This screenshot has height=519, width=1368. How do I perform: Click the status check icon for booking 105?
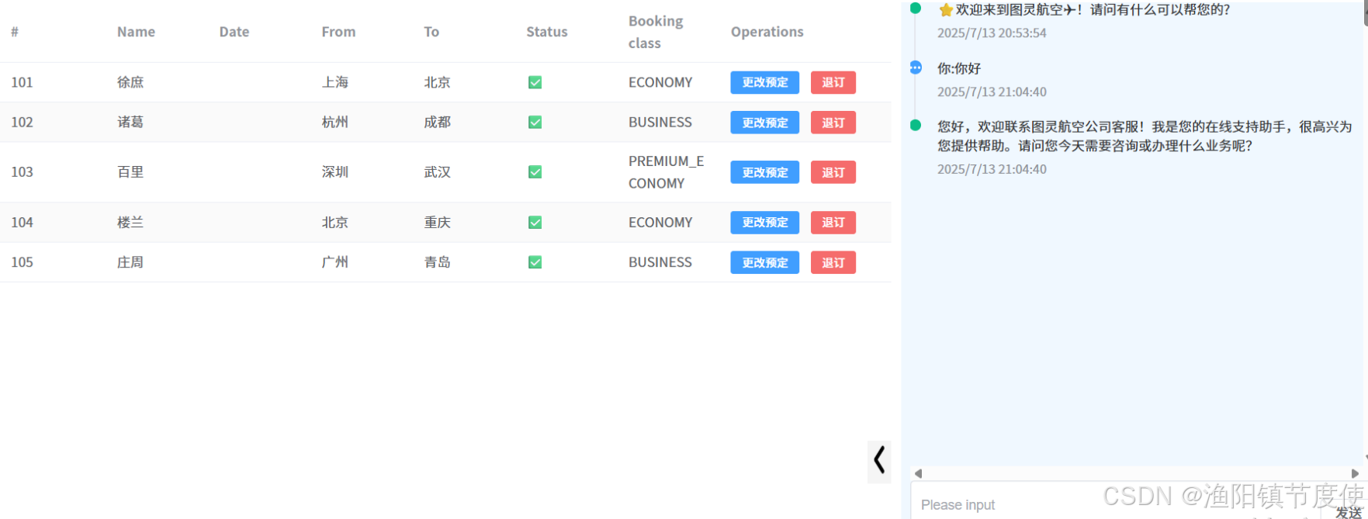(535, 262)
